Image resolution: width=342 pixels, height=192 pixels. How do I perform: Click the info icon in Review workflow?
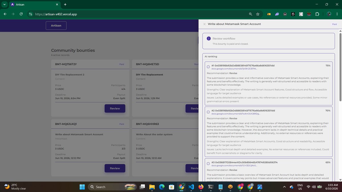[209, 38]
